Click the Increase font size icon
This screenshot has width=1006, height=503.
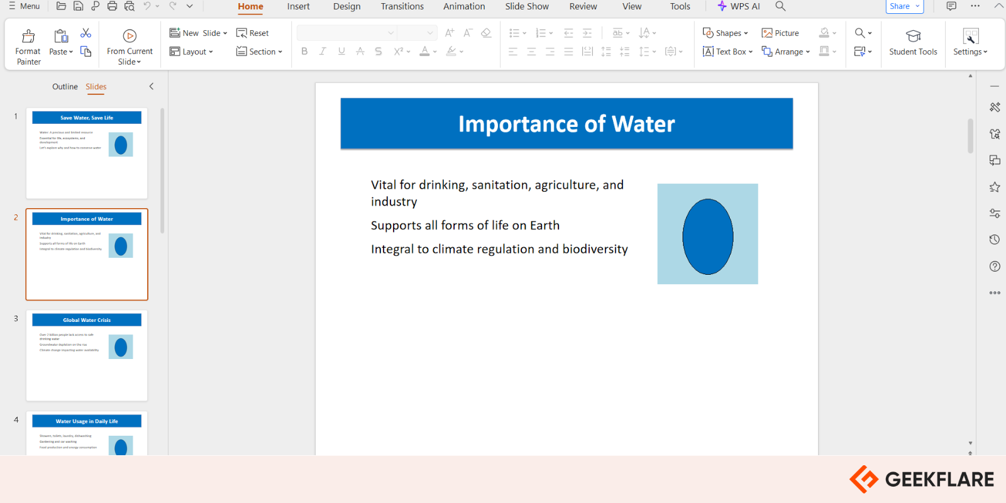click(x=450, y=33)
